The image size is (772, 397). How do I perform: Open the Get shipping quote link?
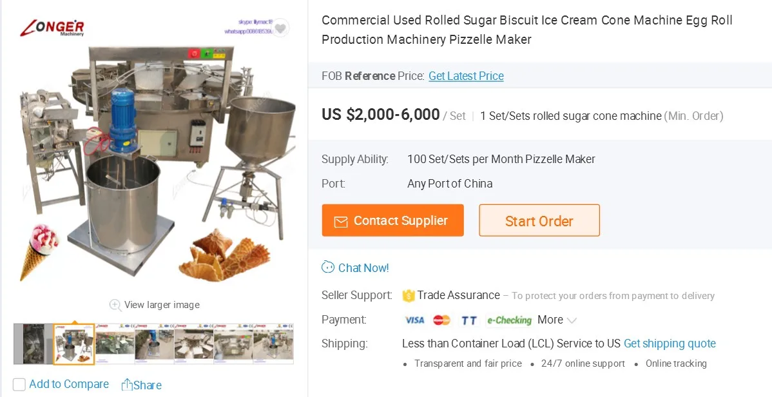coord(670,344)
